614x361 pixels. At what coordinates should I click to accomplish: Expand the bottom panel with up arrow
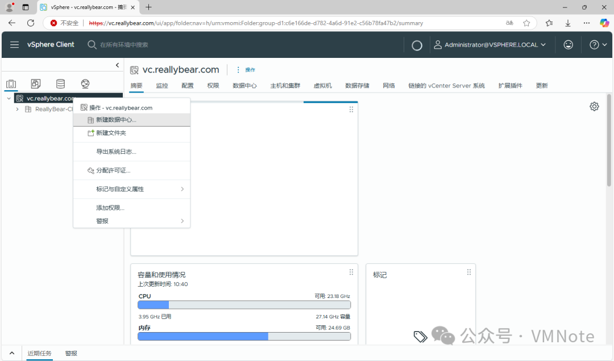click(x=12, y=353)
